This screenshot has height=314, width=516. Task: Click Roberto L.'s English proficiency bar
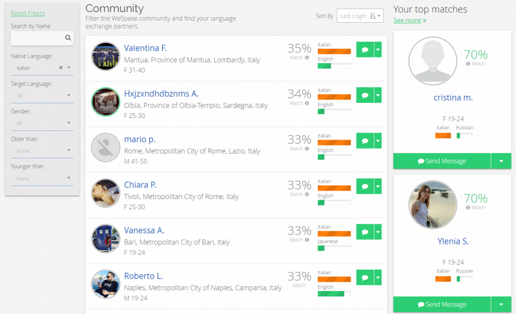pyautogui.click(x=334, y=294)
